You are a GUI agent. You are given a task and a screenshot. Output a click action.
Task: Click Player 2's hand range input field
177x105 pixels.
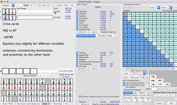click(x=35, y=17)
